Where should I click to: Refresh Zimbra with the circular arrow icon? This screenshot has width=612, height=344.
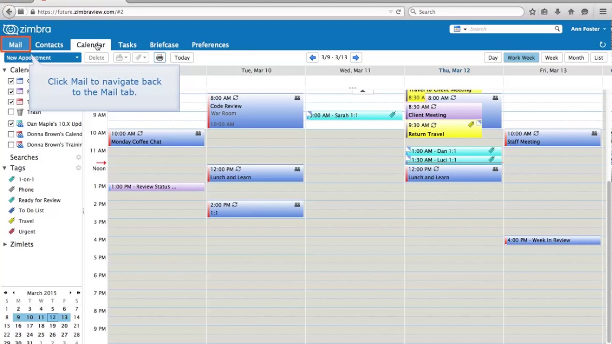click(x=602, y=44)
